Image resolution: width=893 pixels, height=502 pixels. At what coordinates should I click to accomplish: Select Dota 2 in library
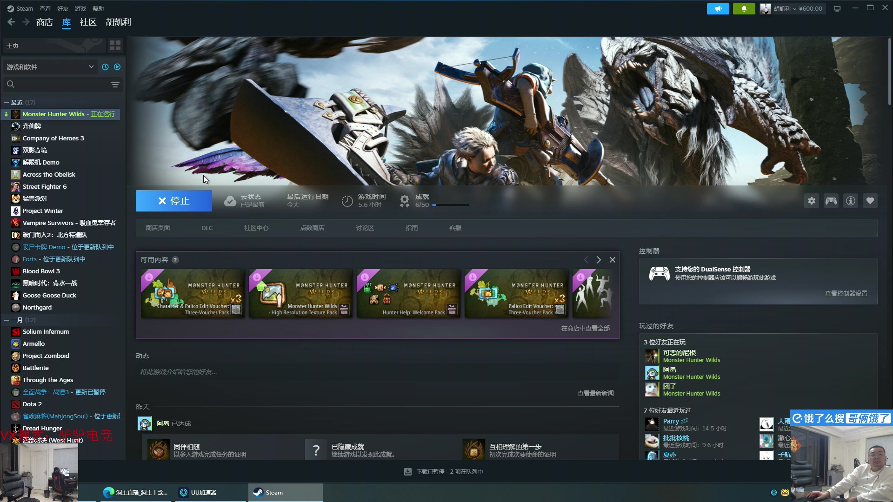32,404
